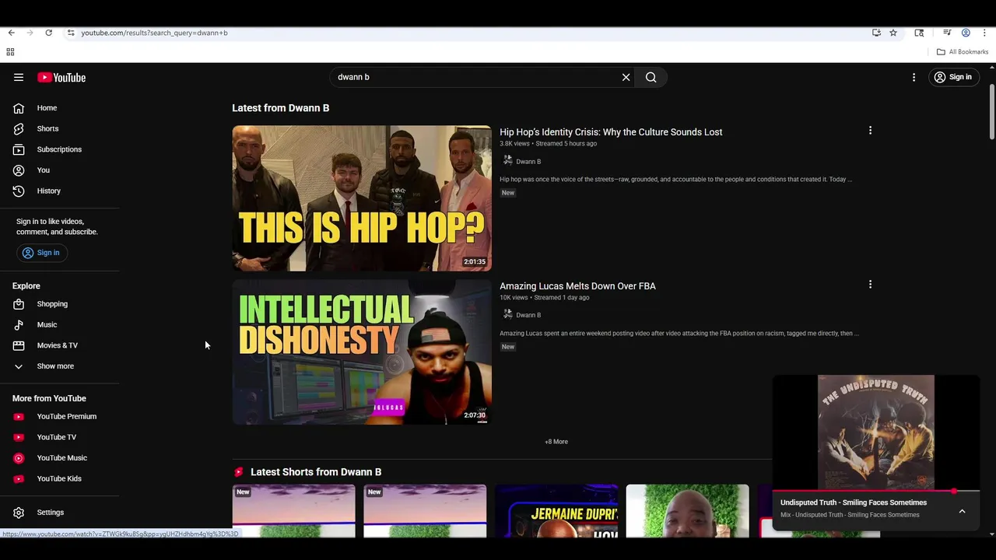
Task: Click Dwann B avatar under Hip Hop video
Action: (x=507, y=160)
